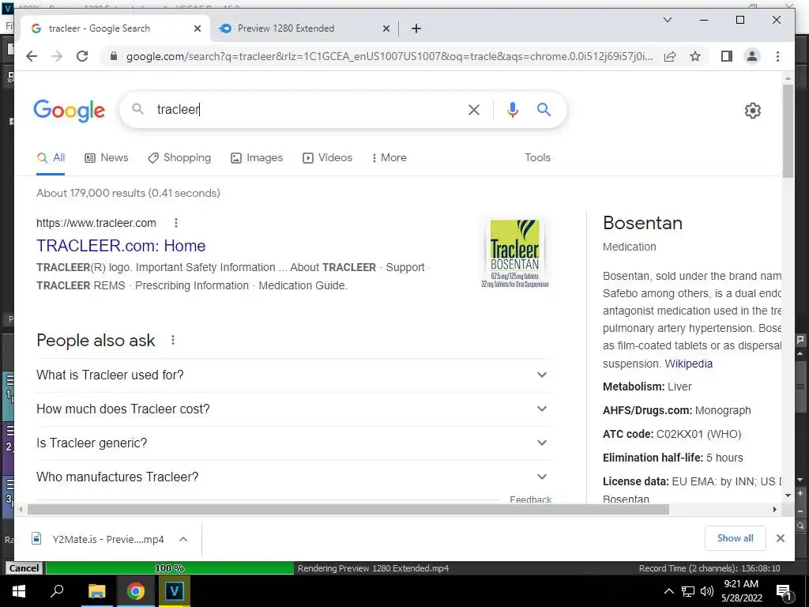Bookmark this tab with the star icon

(x=695, y=56)
